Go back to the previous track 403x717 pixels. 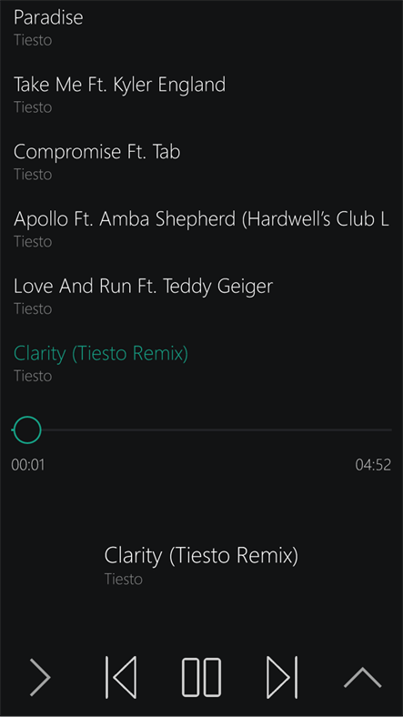coord(121,677)
